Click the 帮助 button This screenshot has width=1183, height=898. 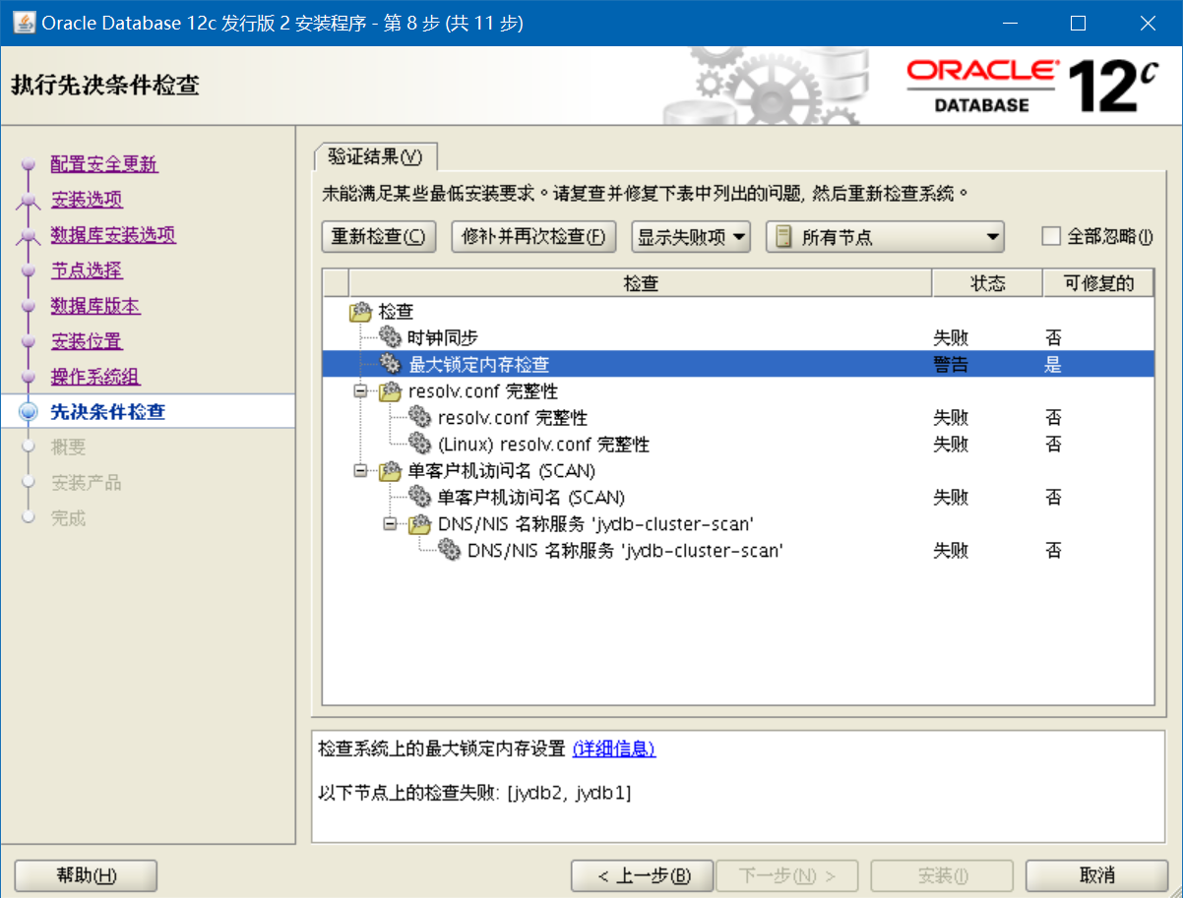point(87,875)
